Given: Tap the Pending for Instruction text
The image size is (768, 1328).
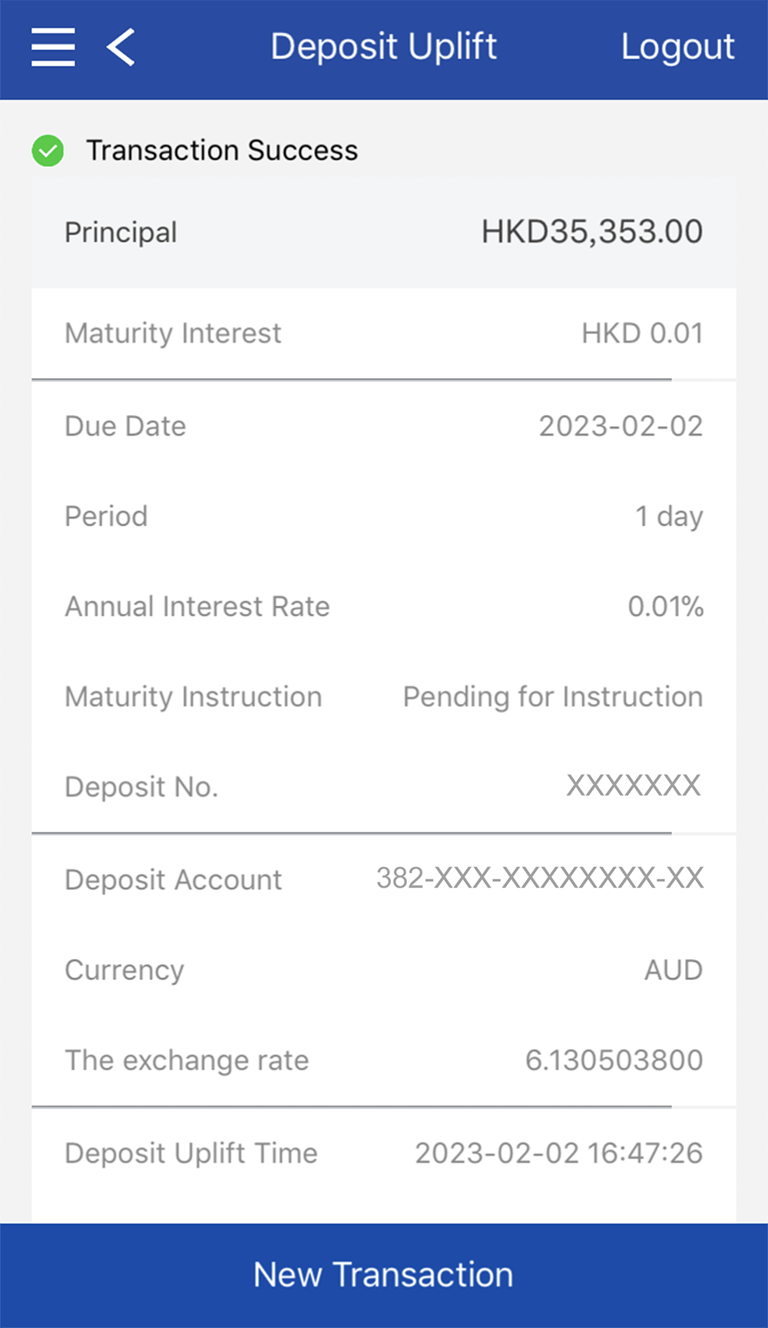Looking at the screenshot, I should pos(553,697).
